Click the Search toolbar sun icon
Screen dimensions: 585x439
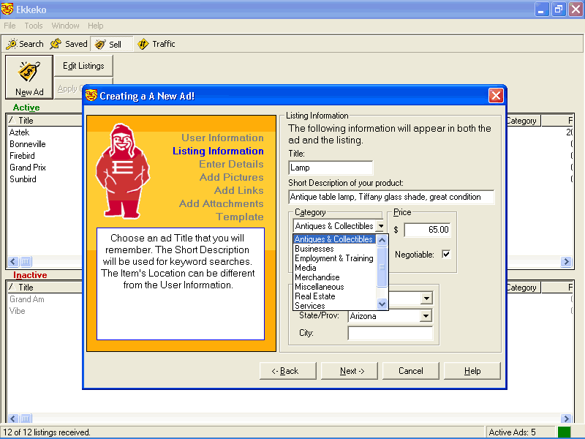(12, 44)
